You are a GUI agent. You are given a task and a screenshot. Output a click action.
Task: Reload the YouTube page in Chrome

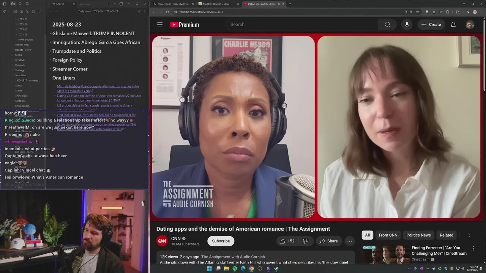167,12
